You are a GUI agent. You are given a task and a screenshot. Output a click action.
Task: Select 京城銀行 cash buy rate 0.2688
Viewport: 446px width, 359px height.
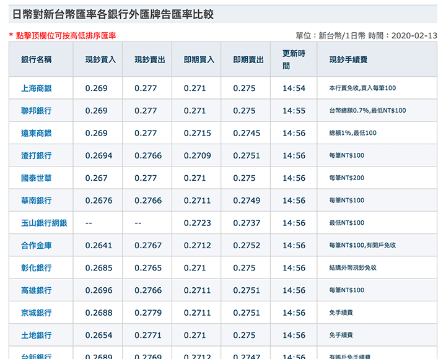click(x=98, y=313)
